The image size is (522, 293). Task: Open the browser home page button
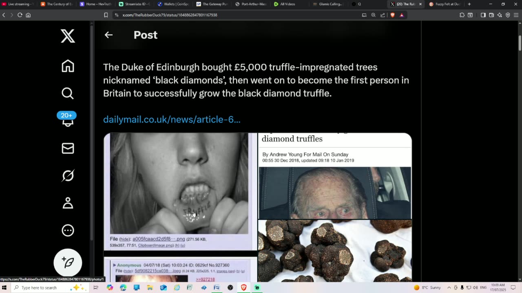[28, 15]
